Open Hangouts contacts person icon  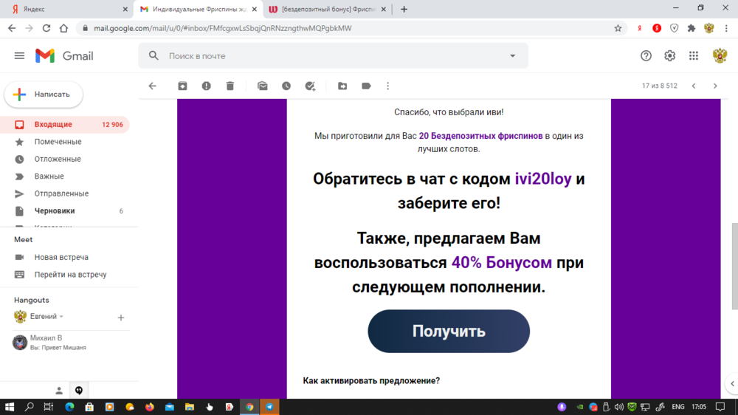tap(59, 391)
